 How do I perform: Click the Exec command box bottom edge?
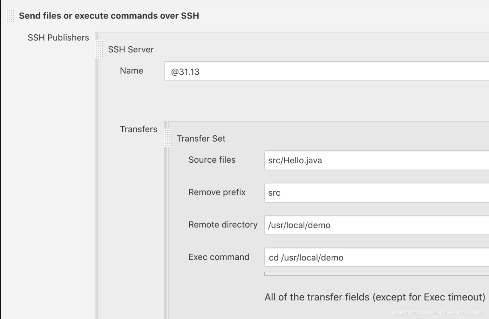[x=376, y=274]
